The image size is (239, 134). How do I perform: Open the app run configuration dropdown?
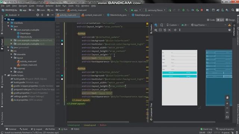pyautogui.click(x=136, y=10)
